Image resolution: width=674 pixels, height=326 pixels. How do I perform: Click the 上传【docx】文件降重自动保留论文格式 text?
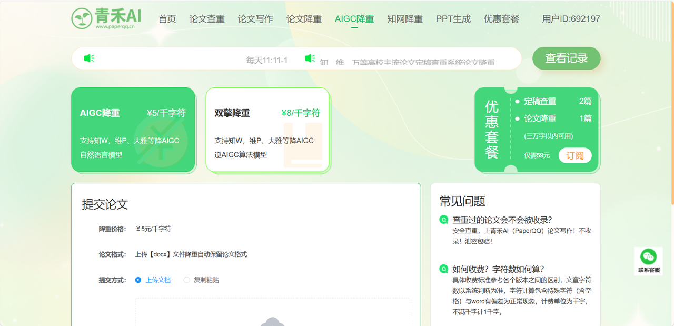pyautogui.click(x=191, y=254)
